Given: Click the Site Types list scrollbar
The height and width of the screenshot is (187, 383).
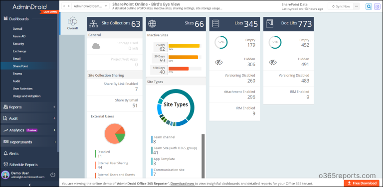Looking at the screenshot, I should [203, 156].
